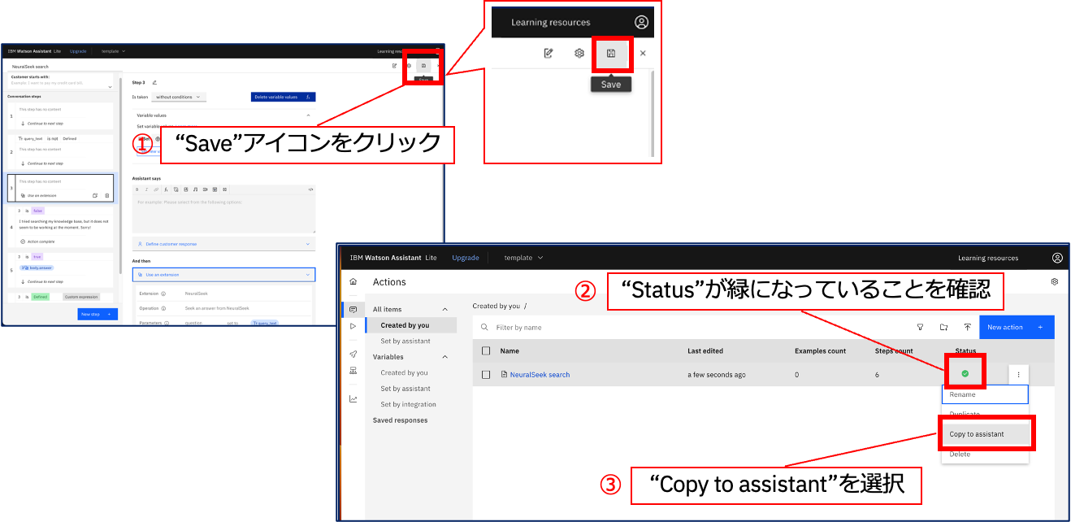
Task: Click green status icon for NeuralSeek search
Action: [x=965, y=373]
